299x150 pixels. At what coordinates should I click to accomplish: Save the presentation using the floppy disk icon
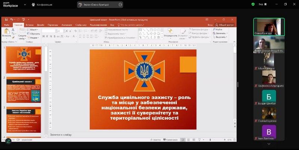point(6,19)
